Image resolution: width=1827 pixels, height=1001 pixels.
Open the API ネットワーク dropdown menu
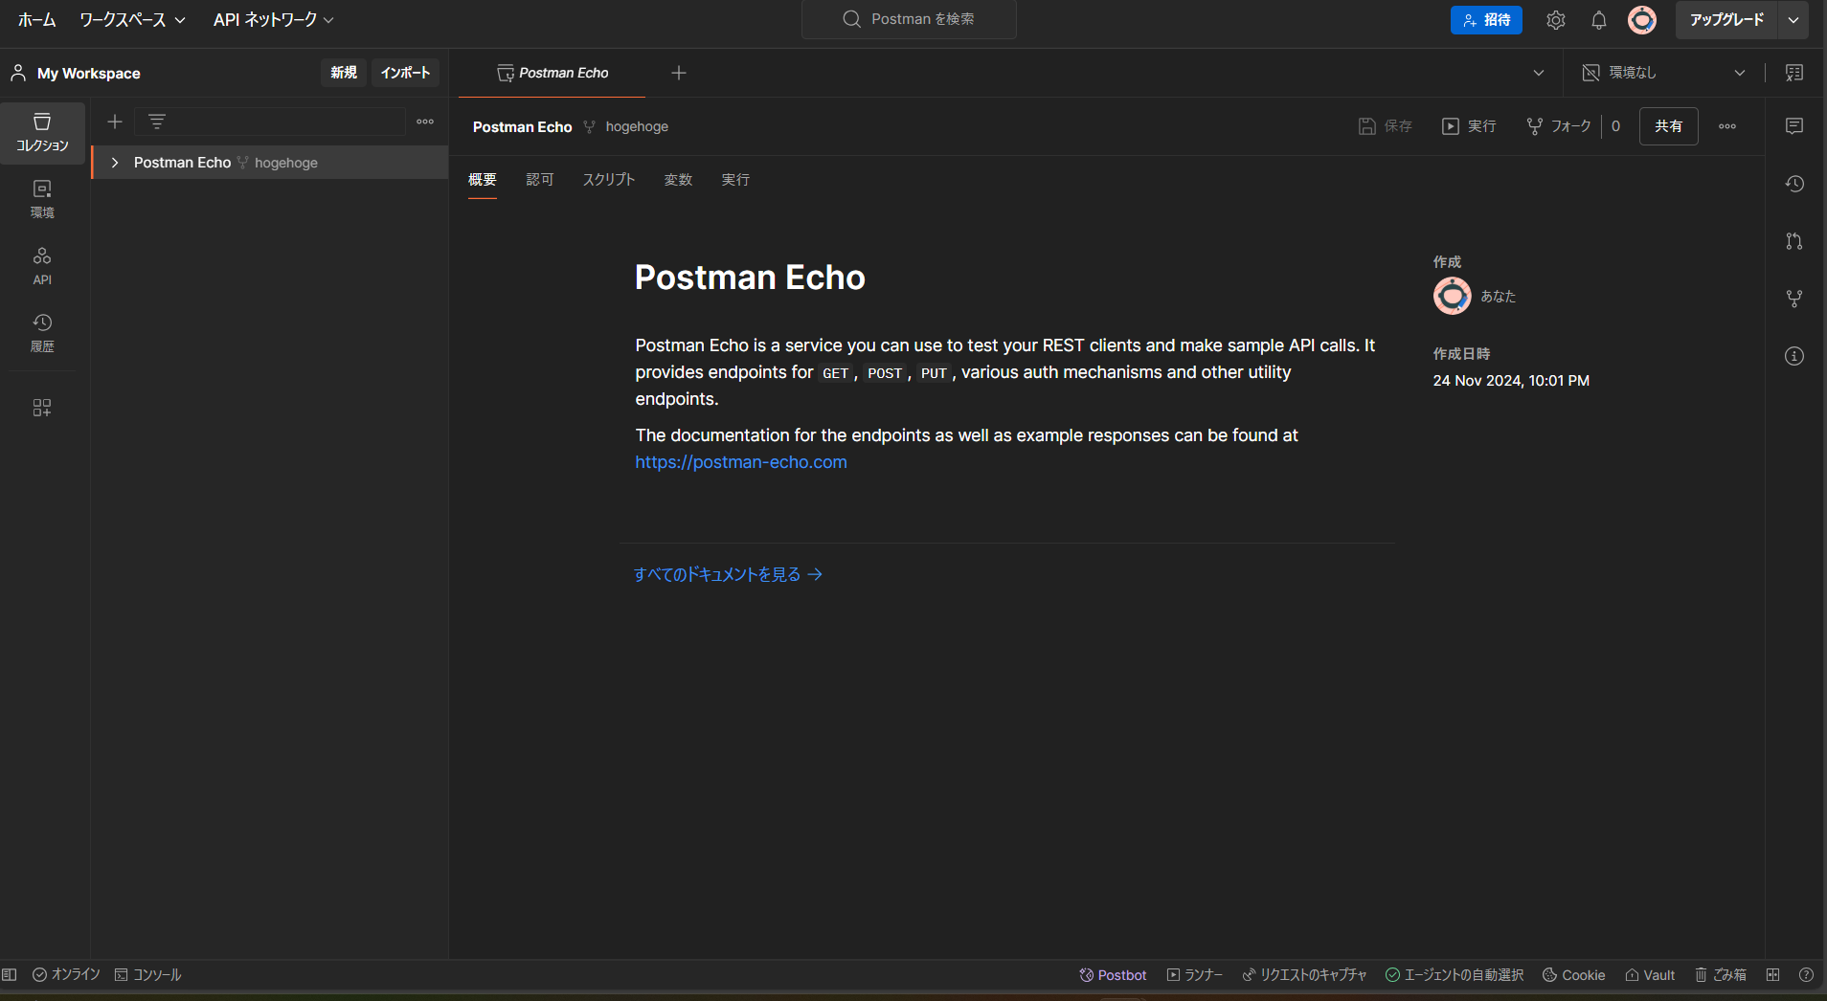tap(274, 20)
